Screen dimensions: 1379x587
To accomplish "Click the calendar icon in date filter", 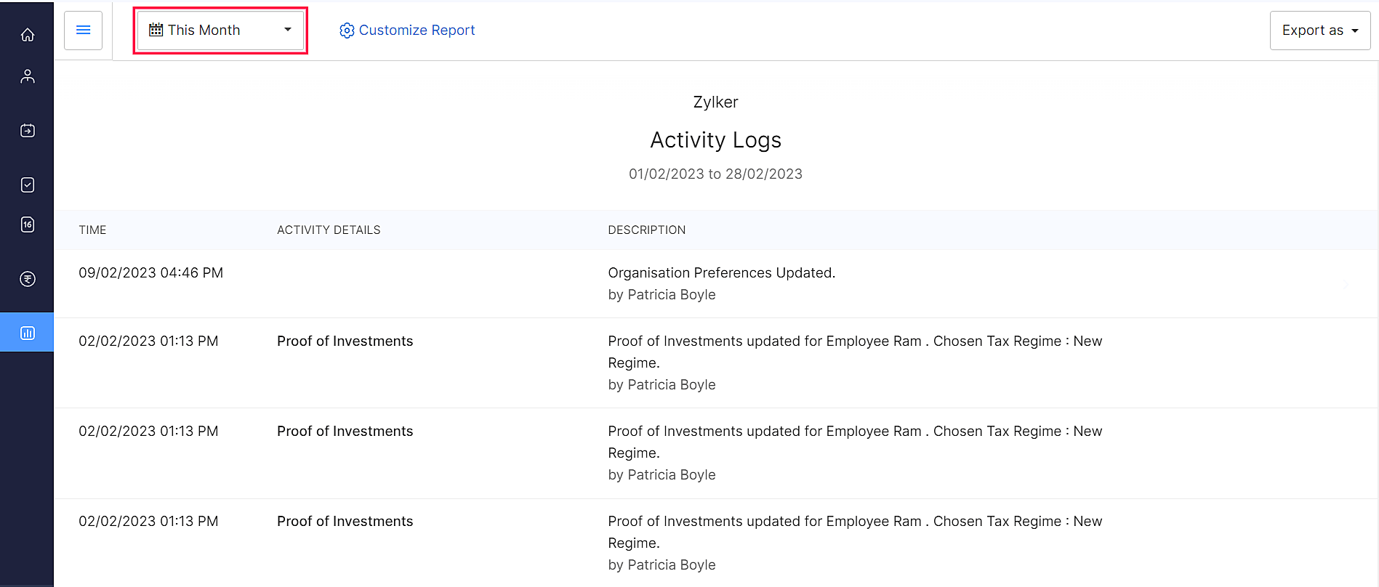I will point(156,30).
